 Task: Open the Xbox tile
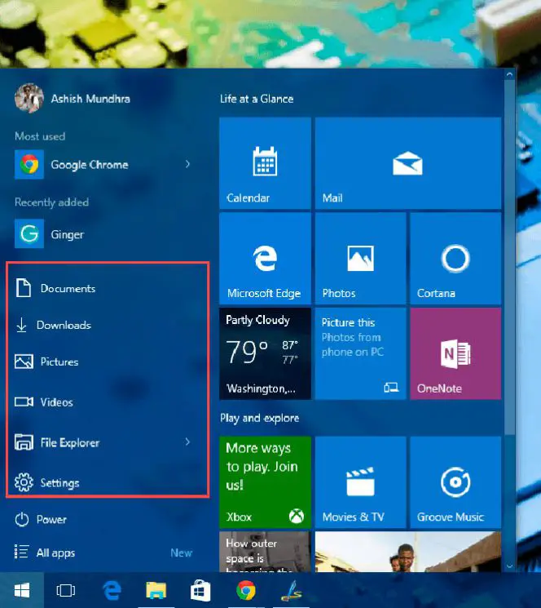(265, 482)
